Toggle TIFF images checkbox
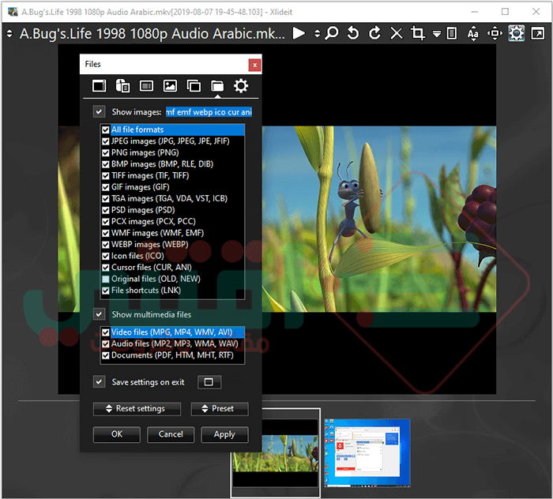This screenshot has width=553, height=499. pyautogui.click(x=105, y=176)
